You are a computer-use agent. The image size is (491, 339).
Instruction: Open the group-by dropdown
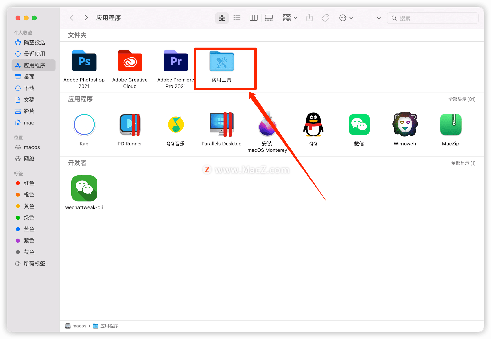pos(290,18)
